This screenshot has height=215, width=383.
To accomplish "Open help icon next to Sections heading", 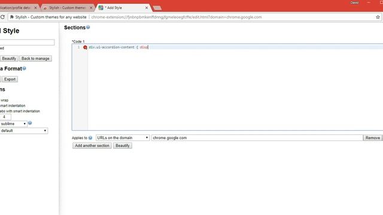I will click(x=88, y=27).
